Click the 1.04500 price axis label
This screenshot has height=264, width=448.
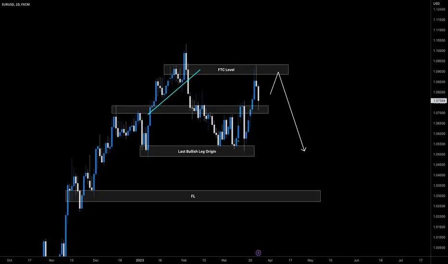439,165
